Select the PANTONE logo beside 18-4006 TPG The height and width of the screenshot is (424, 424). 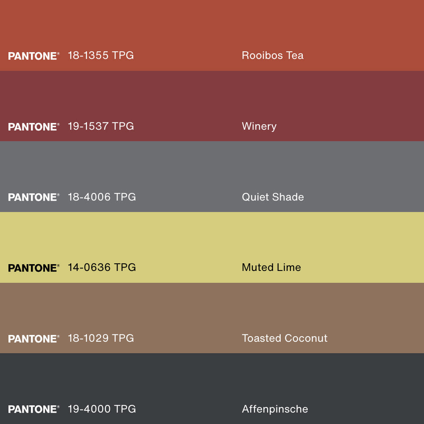click(33, 197)
